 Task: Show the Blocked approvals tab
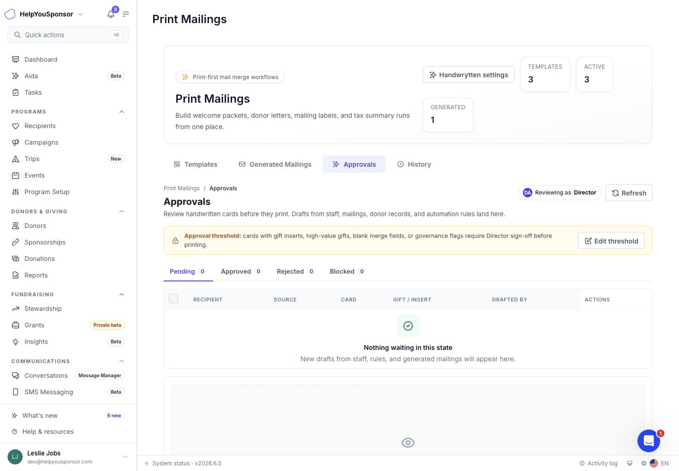(348, 271)
